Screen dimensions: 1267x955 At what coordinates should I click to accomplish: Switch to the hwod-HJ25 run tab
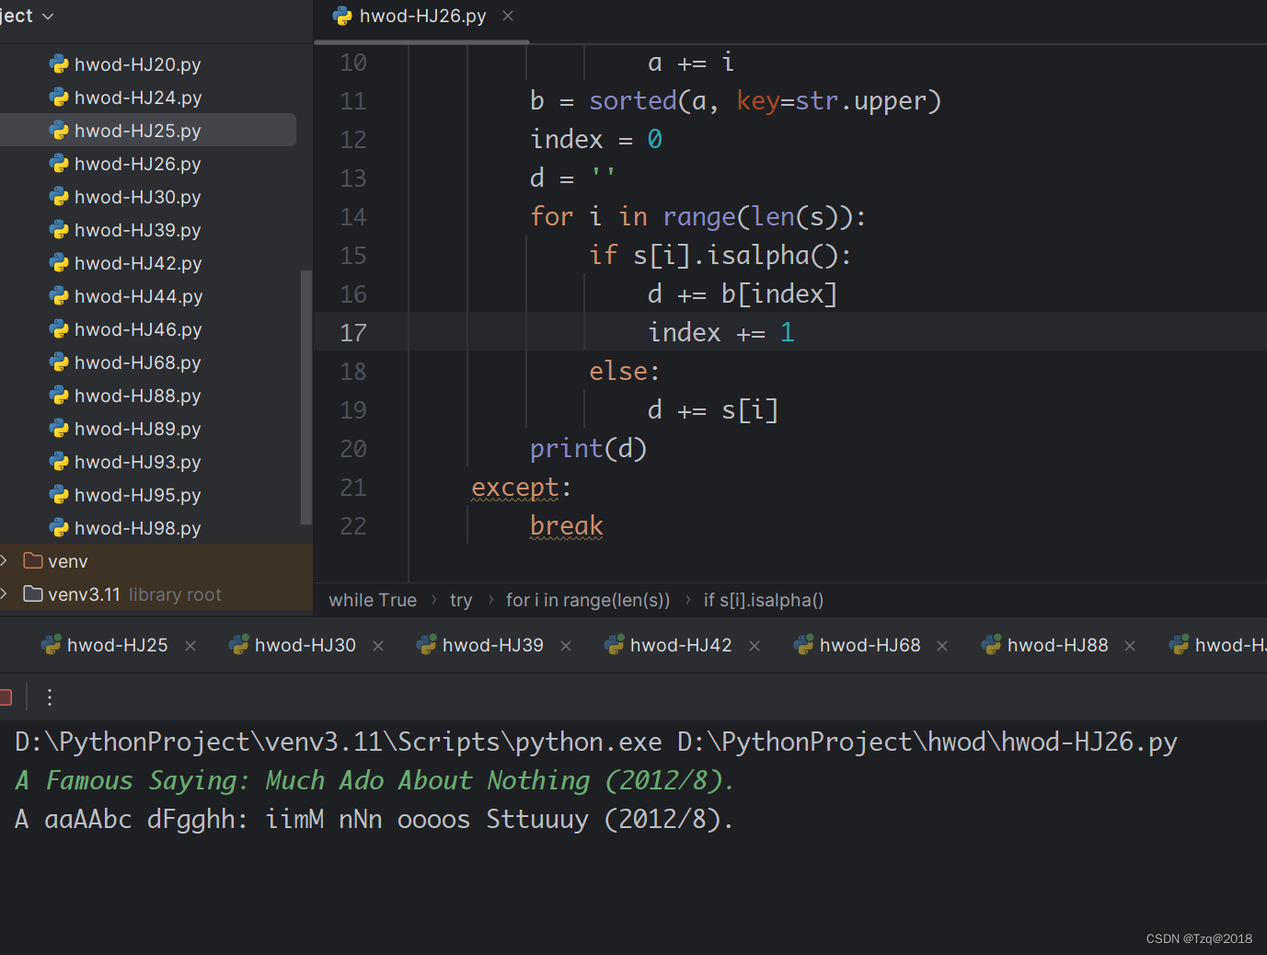[117, 645]
